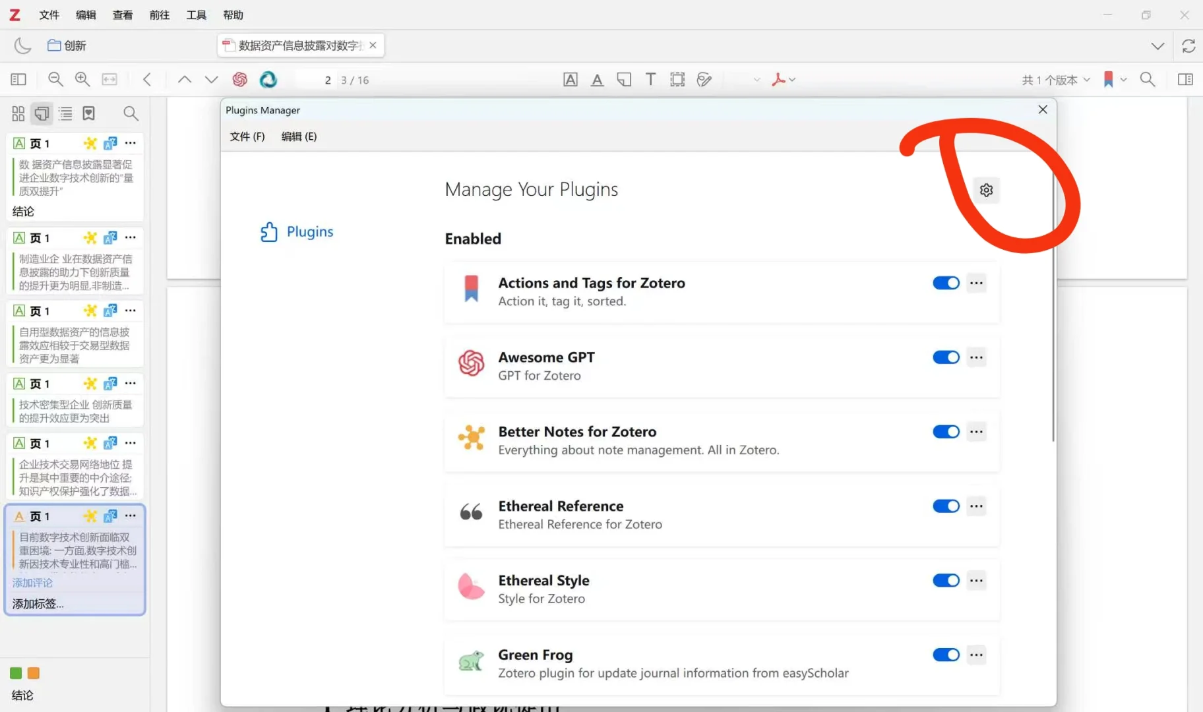The image size is (1203, 712).
Task: Toggle the Green Frog plugin switch
Action: click(946, 655)
